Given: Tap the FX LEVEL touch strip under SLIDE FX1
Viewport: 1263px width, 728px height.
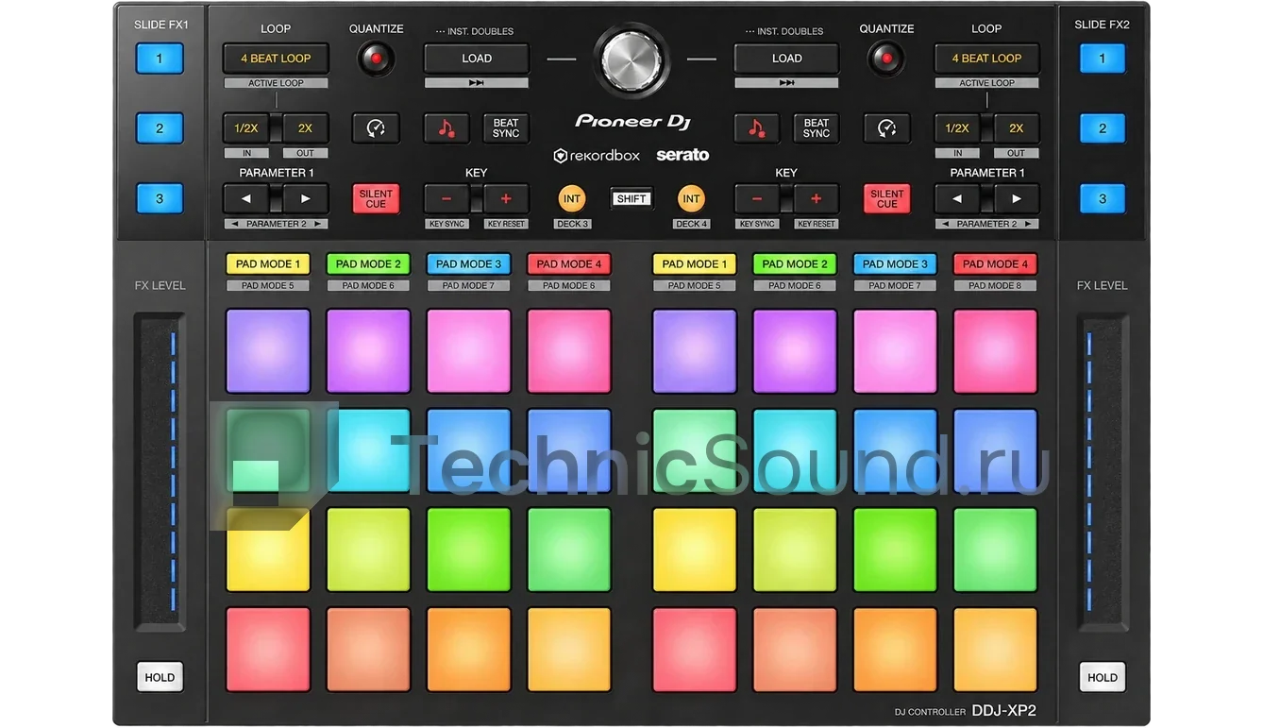Looking at the screenshot, I should click(x=160, y=472).
